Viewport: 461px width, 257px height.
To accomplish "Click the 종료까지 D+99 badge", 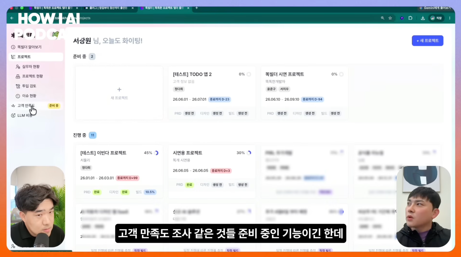I will pyautogui.click(x=127, y=178).
